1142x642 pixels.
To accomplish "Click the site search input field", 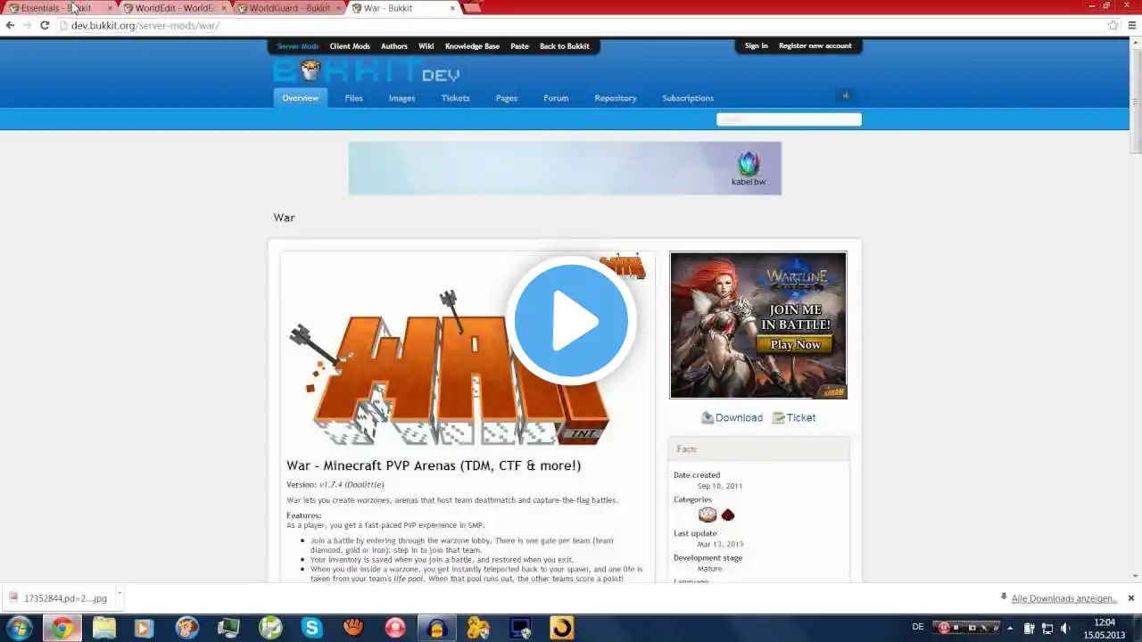I will (789, 119).
